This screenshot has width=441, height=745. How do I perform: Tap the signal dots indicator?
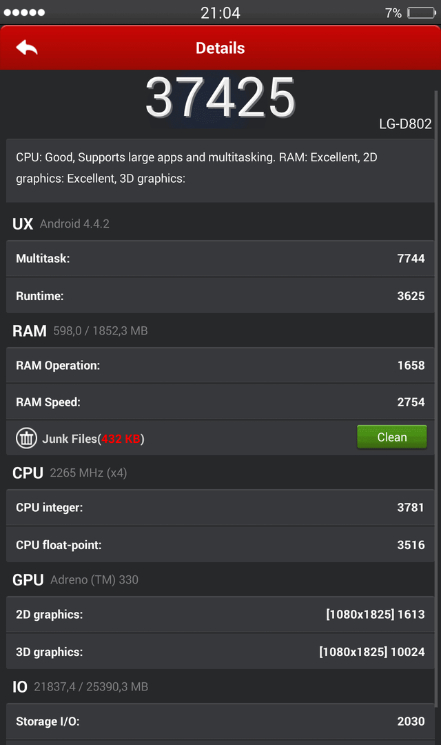coord(24,12)
